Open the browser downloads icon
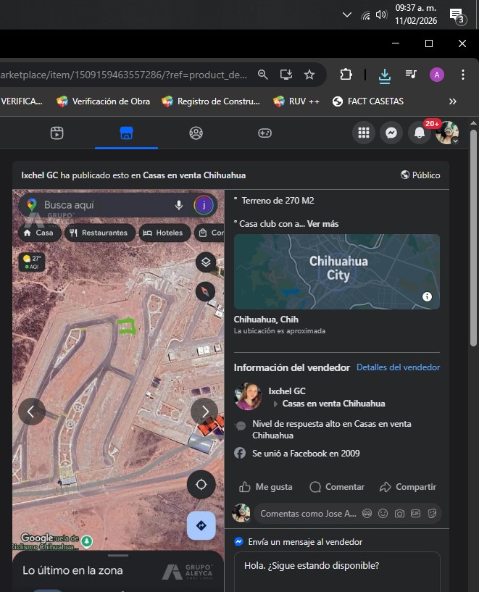479x592 pixels. [385, 76]
